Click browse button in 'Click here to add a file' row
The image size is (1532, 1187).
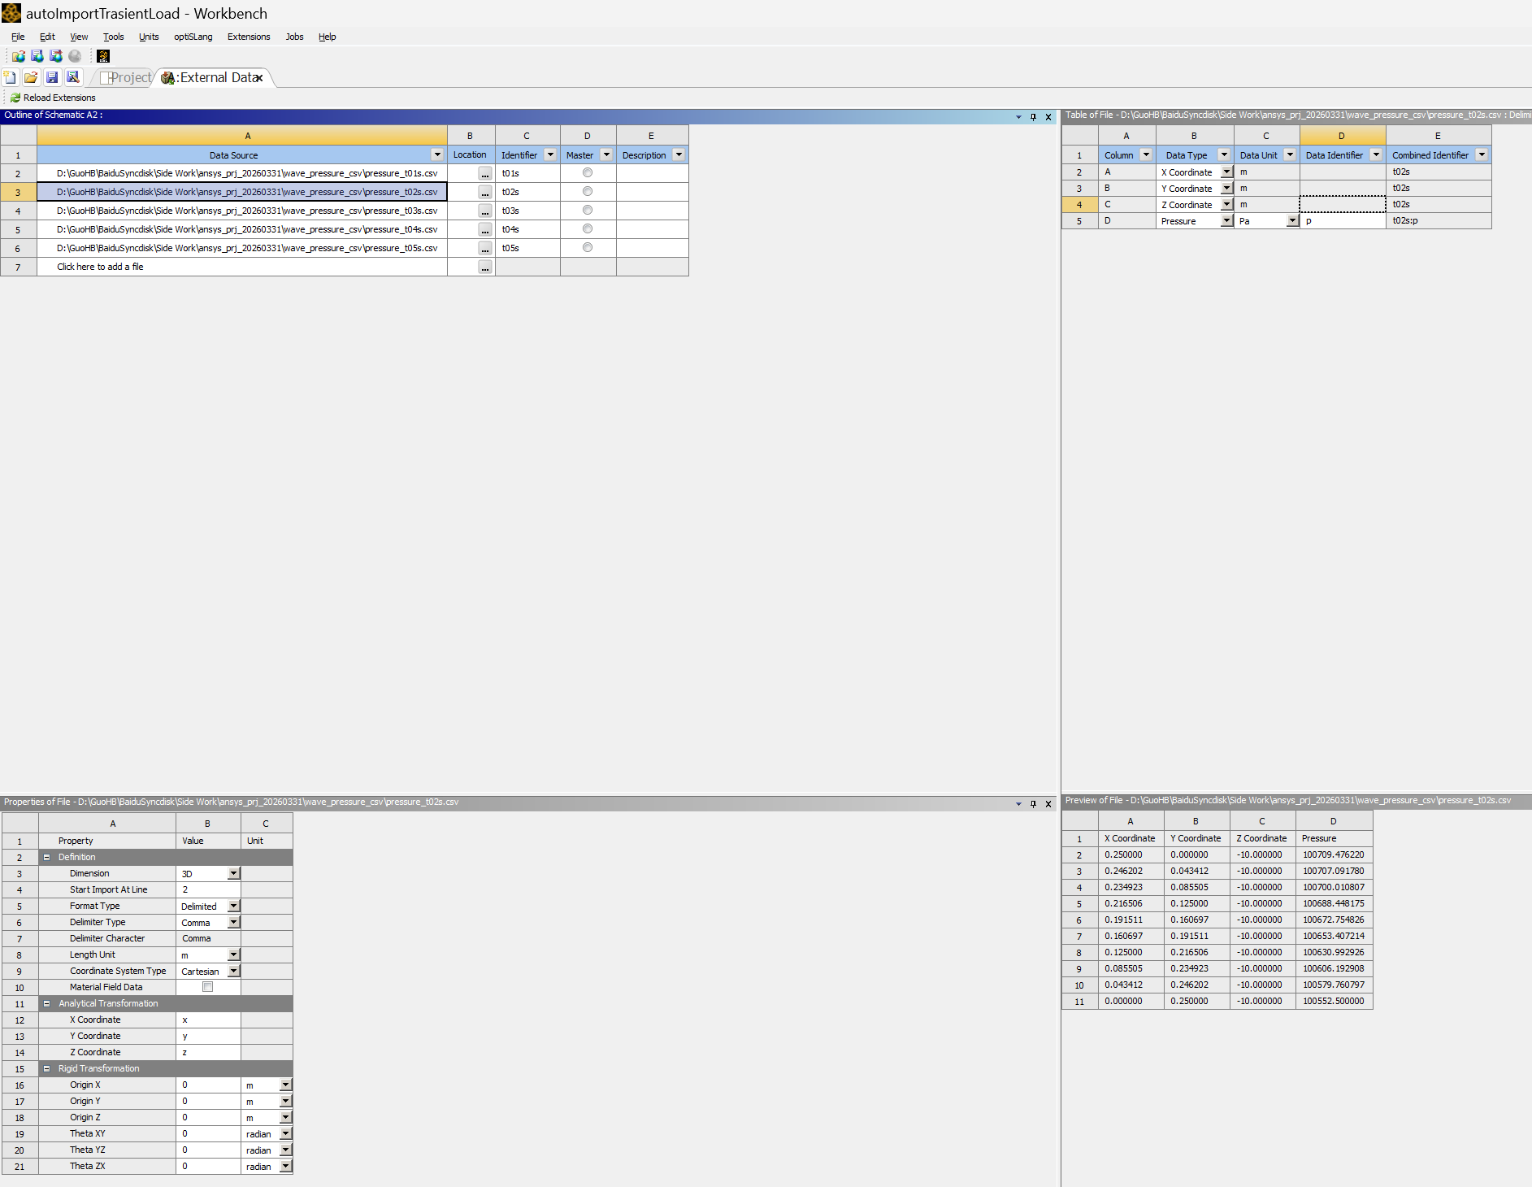pos(485,267)
